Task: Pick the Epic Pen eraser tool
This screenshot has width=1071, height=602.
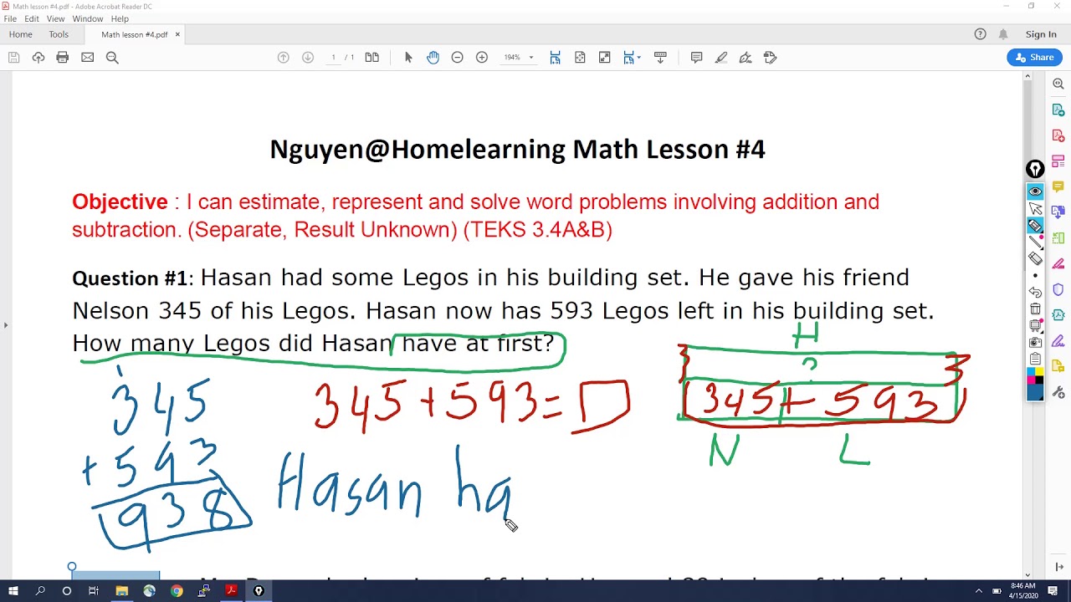Action: (1035, 259)
